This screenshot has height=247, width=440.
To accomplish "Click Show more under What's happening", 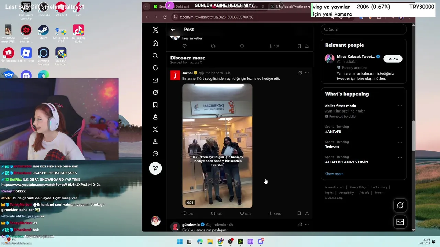I will coord(334,174).
